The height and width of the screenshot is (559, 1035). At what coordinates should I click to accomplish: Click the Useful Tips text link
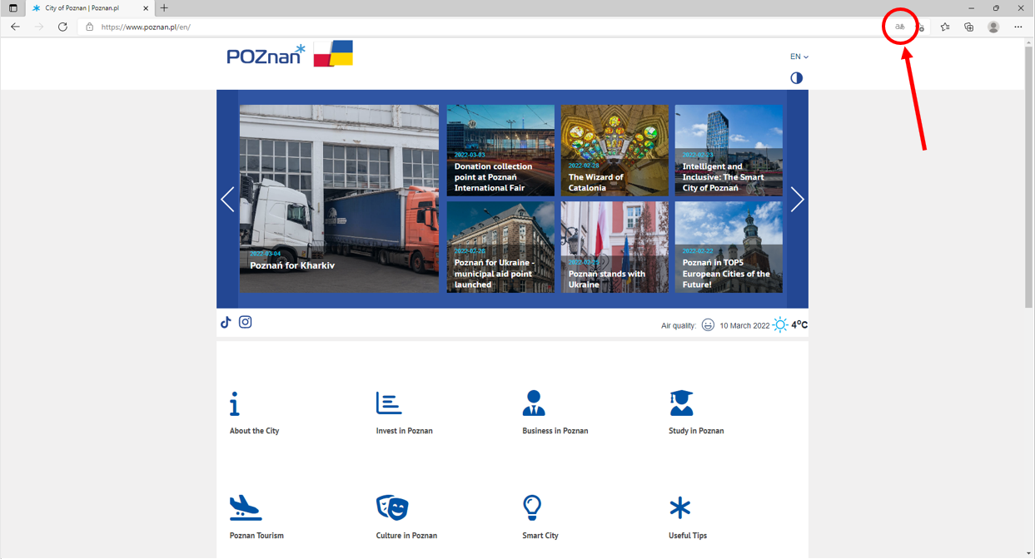click(x=688, y=536)
